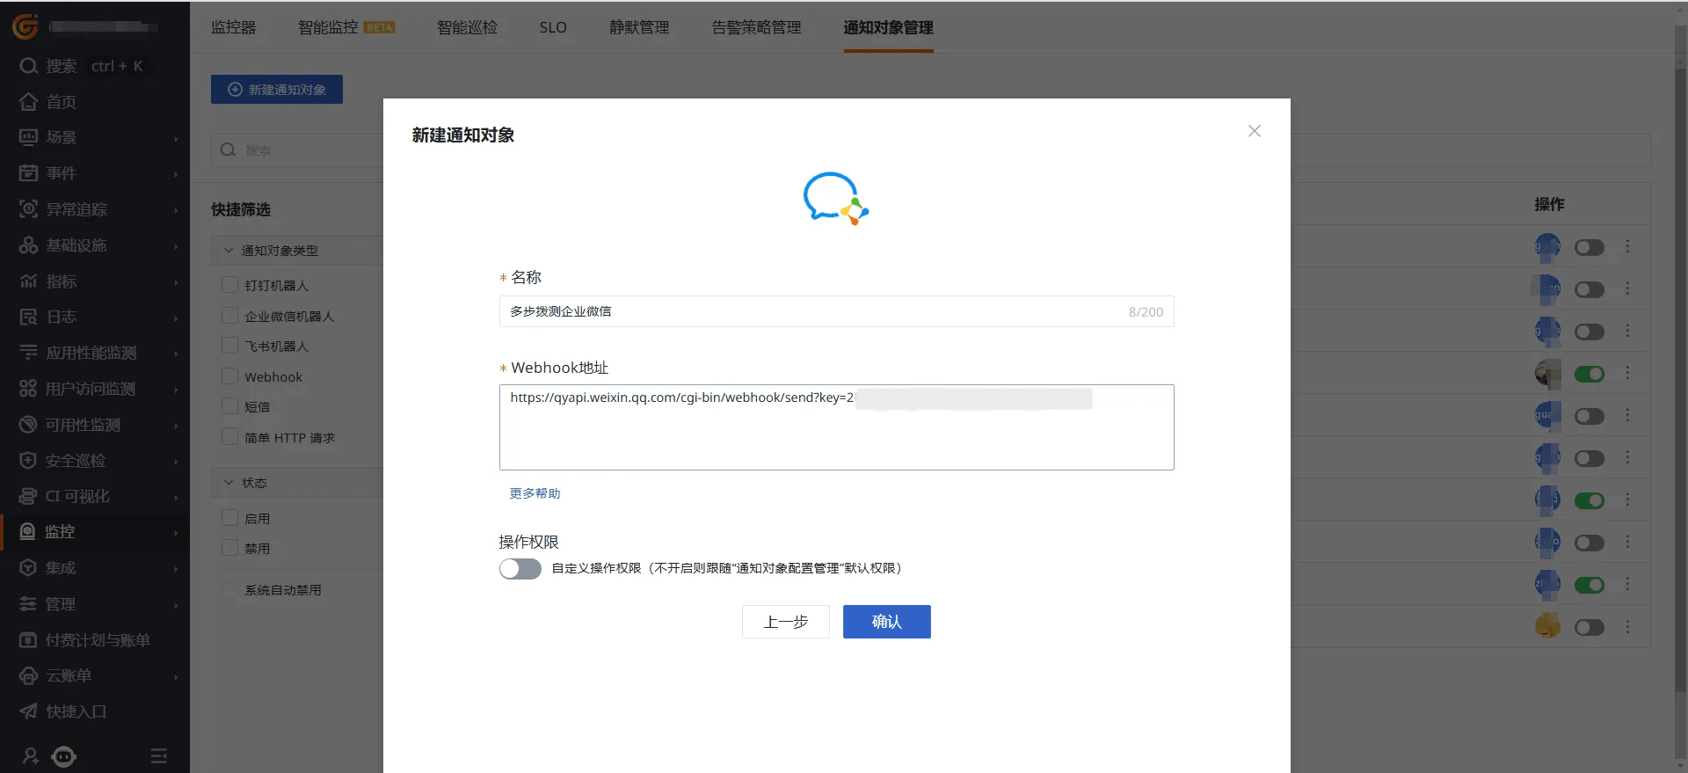Expand the 基础设施 sidebar submenu
Viewport: 1688px width, 773px height.
(x=175, y=245)
